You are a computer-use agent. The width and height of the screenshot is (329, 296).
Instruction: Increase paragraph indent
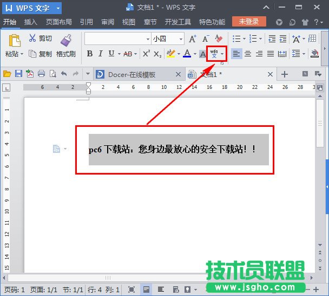coord(283,38)
